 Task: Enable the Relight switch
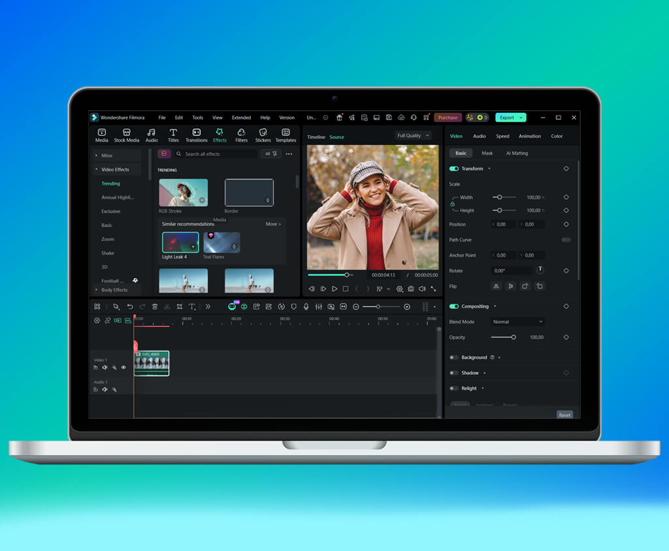point(454,388)
